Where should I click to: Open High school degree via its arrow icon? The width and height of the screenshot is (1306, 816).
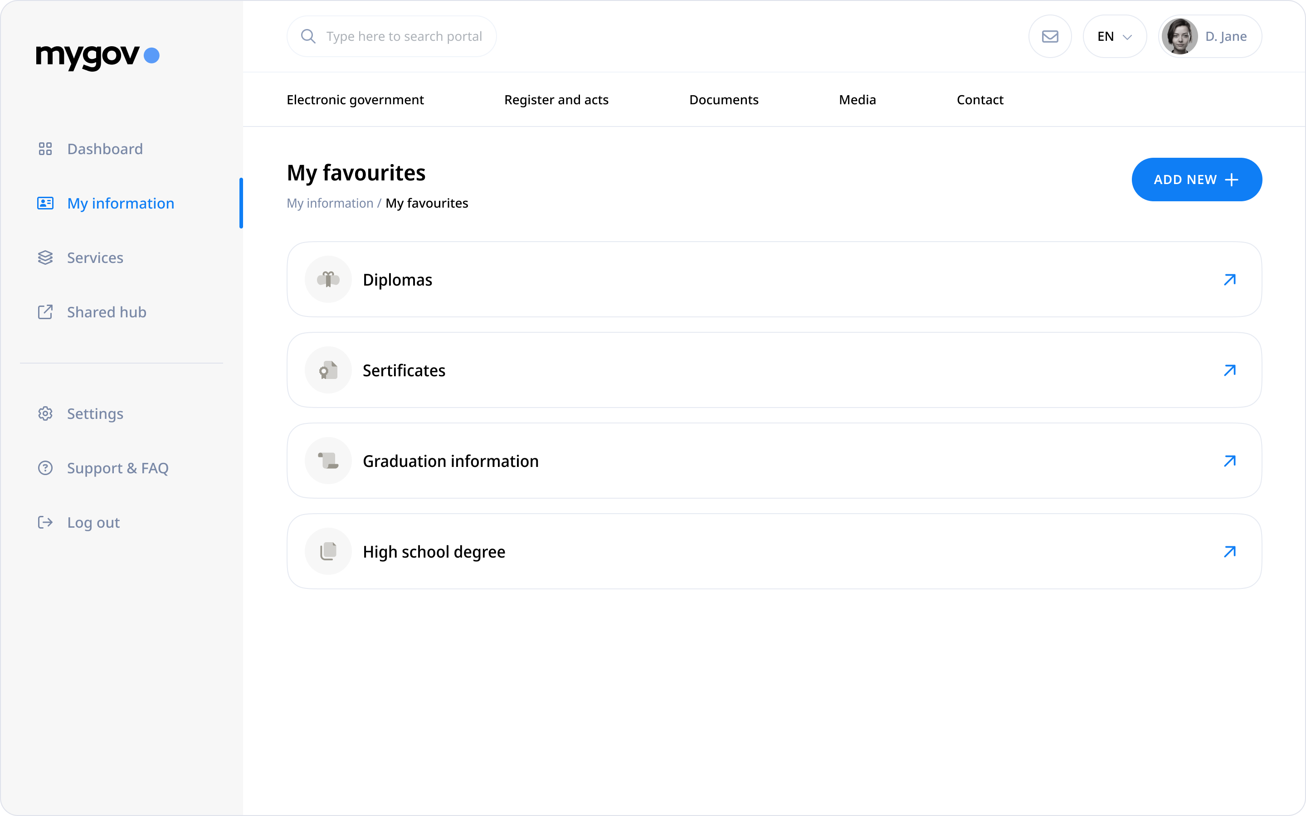click(1230, 551)
